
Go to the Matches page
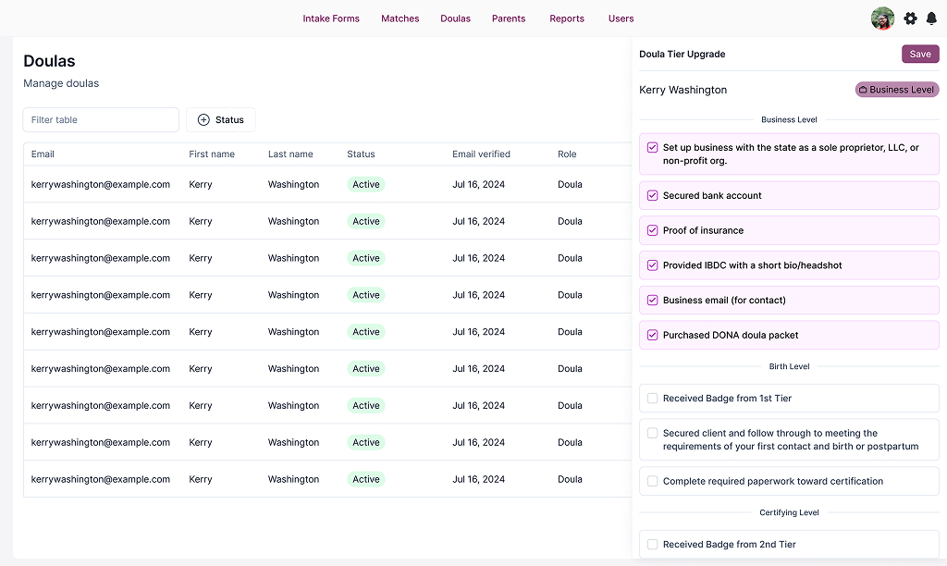coord(400,18)
